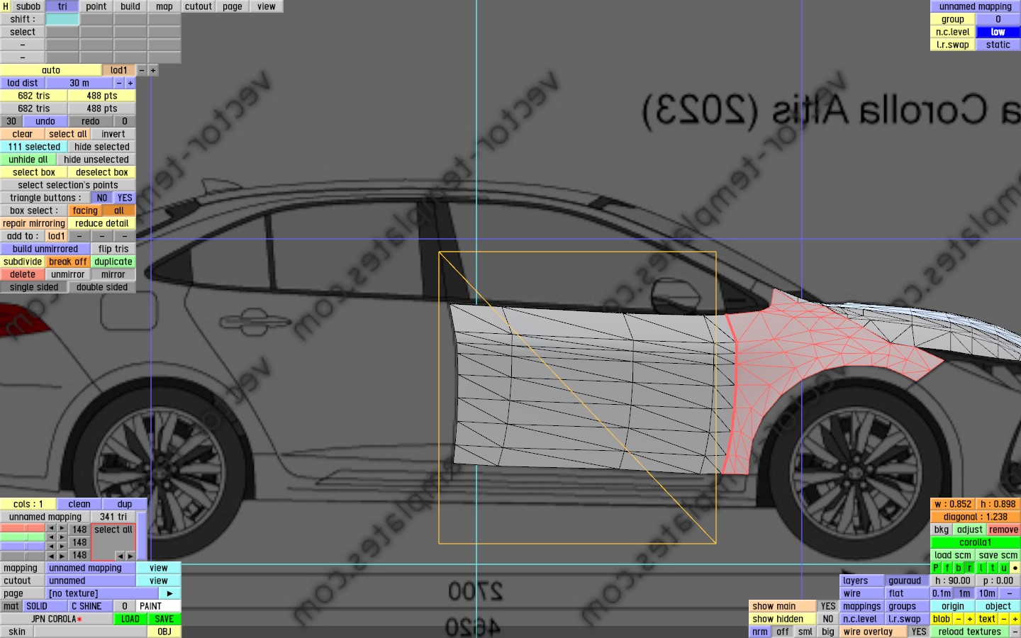1021x638 pixels.
Task: Switch to the tri mode tab
Action: pos(62,6)
